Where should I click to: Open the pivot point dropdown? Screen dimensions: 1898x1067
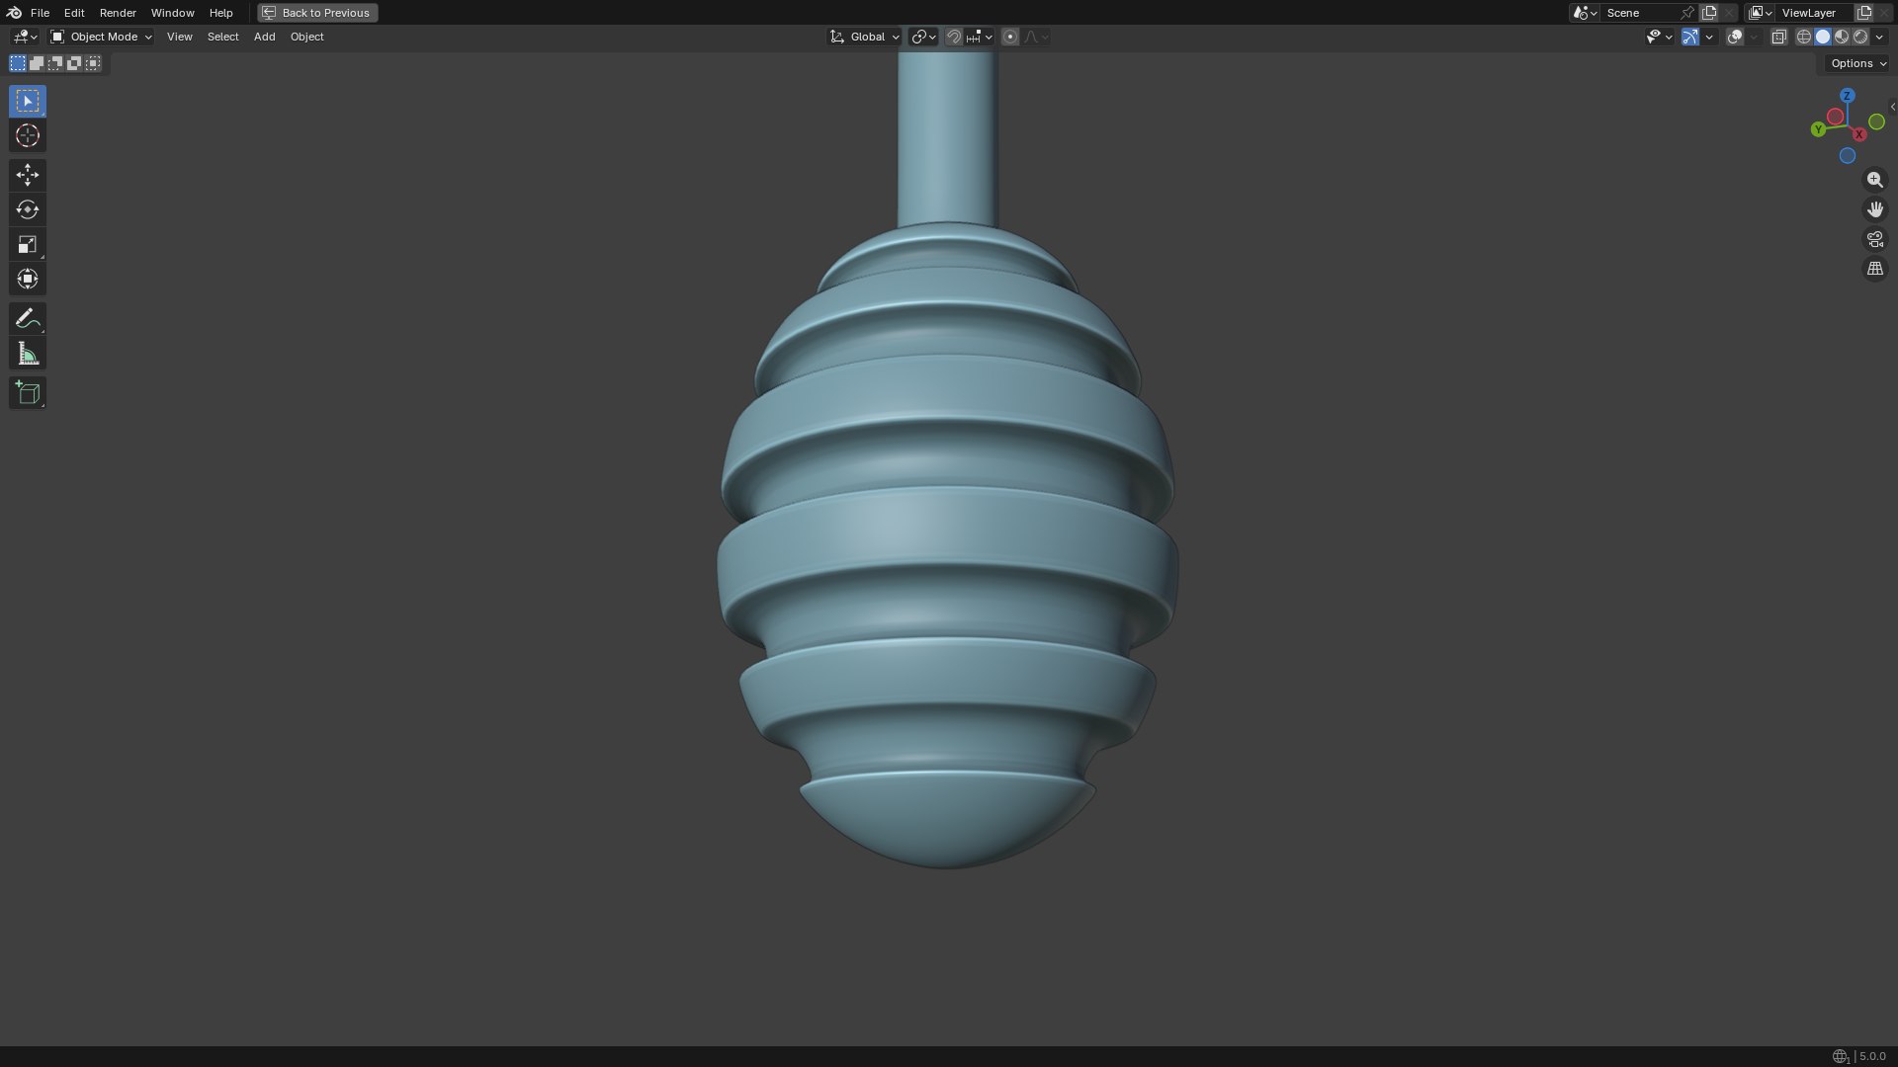coord(923,37)
